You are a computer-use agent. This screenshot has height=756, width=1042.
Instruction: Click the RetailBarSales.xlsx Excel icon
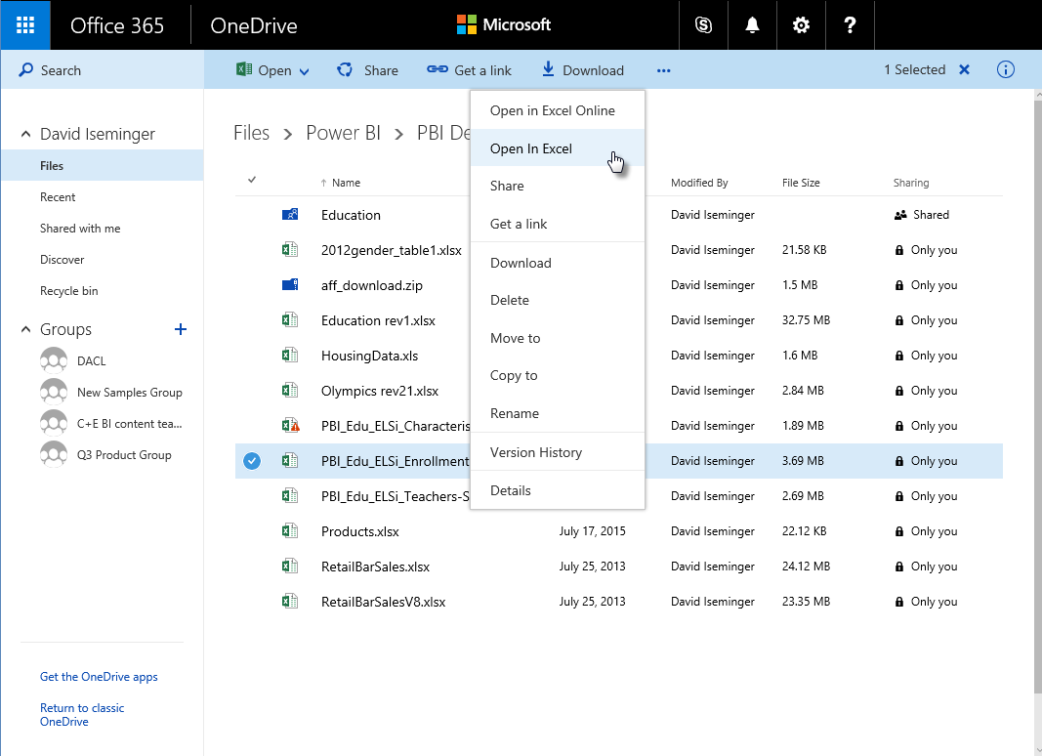290,567
